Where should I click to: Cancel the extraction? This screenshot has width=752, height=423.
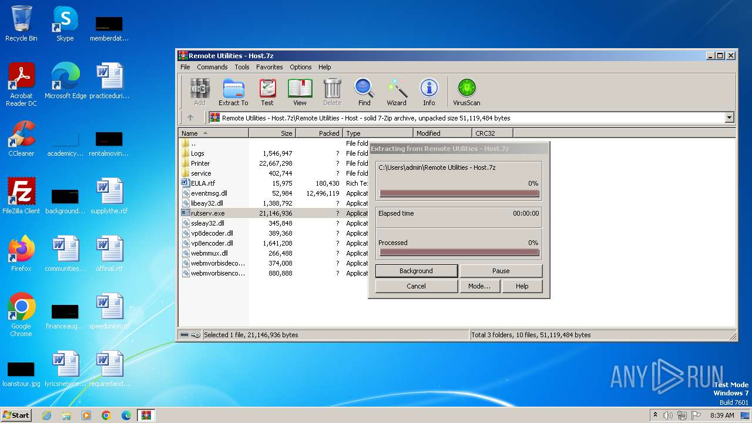point(416,286)
